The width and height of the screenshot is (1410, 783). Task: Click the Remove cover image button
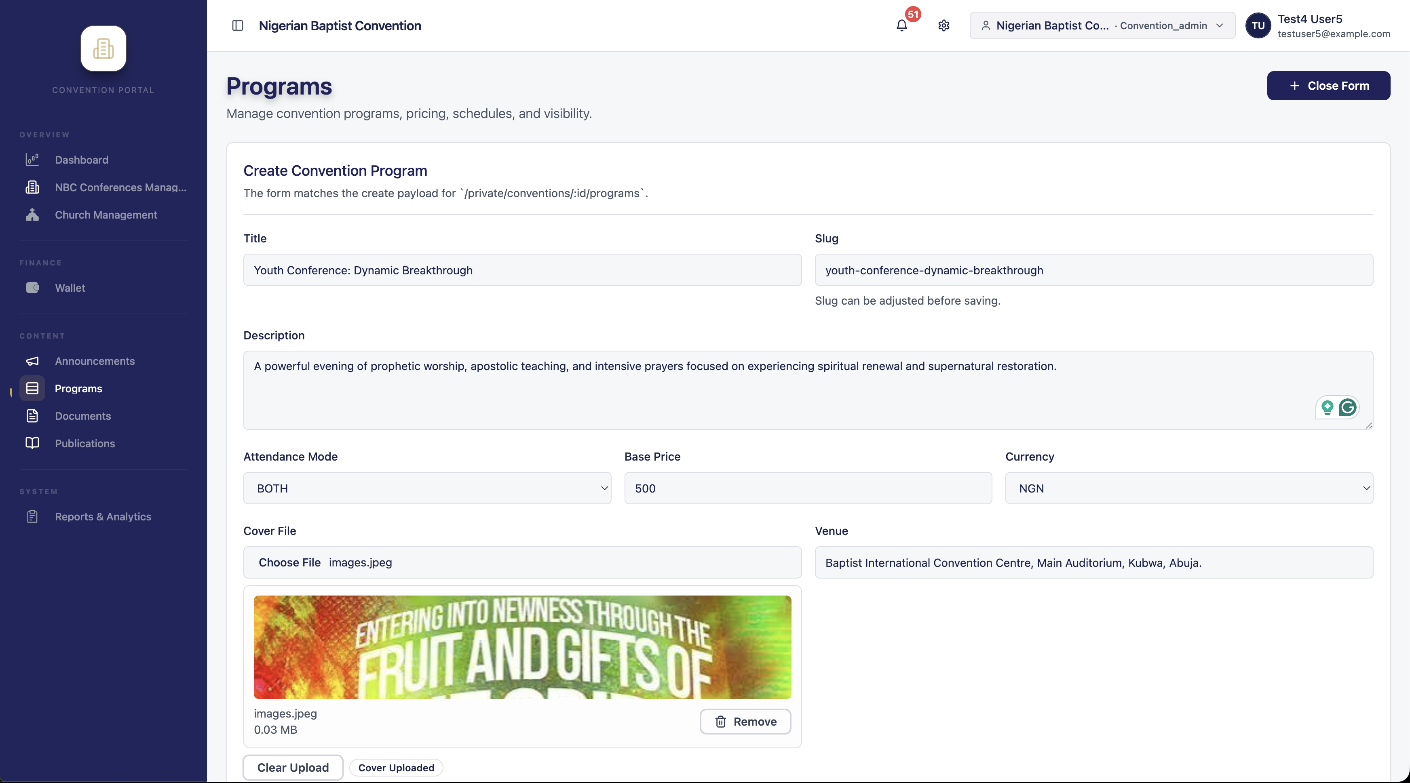pos(745,722)
